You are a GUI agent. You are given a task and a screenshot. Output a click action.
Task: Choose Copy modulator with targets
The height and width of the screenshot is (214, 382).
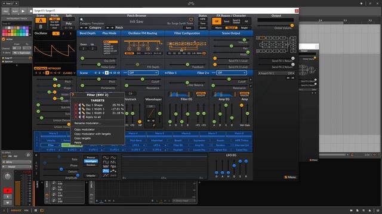(93, 134)
